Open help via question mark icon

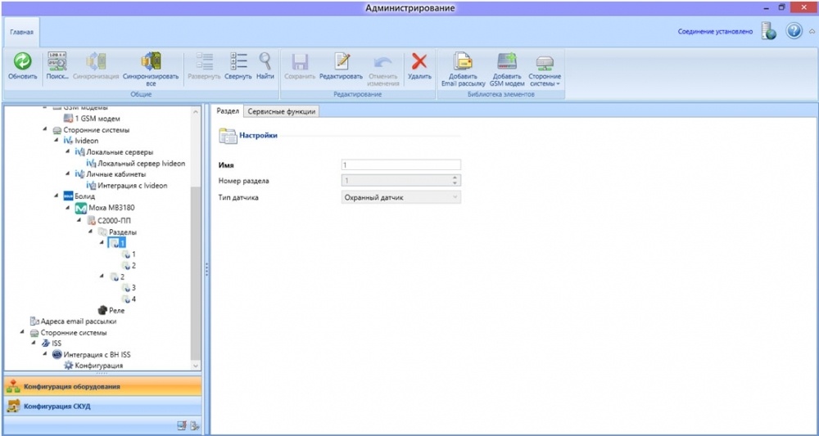point(794,31)
